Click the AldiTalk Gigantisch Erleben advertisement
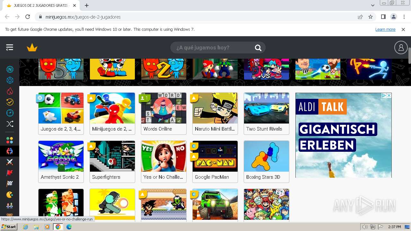The width and height of the screenshot is (411, 231). tap(344, 135)
